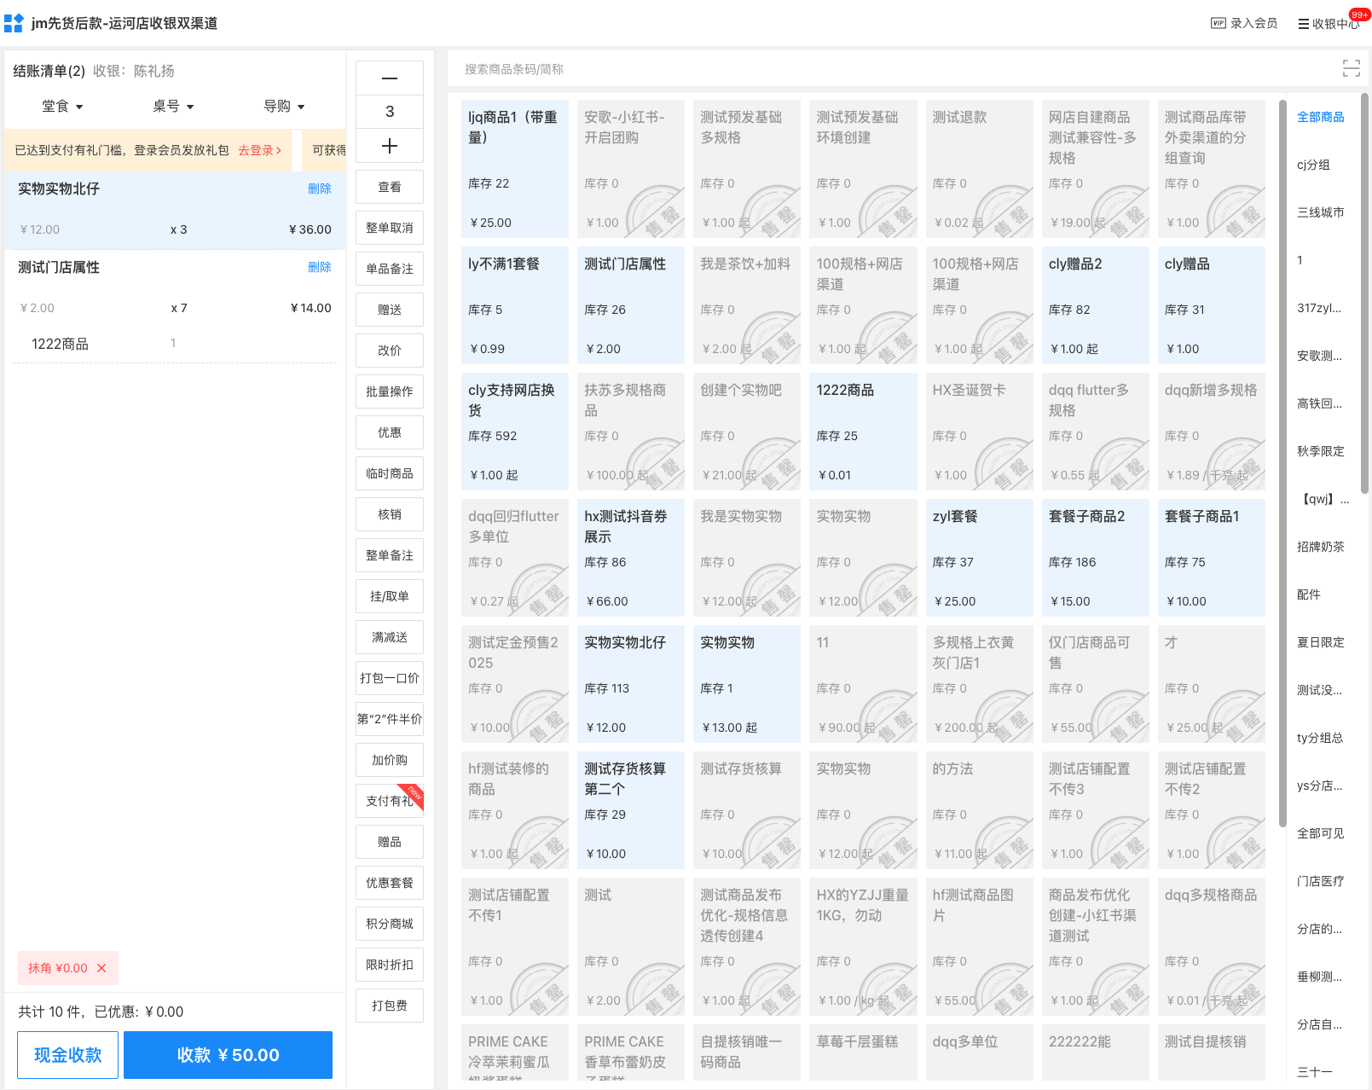Click 去登录 link in the promo banner
Viewport: 1372px width, 1090px height.
tap(259, 150)
